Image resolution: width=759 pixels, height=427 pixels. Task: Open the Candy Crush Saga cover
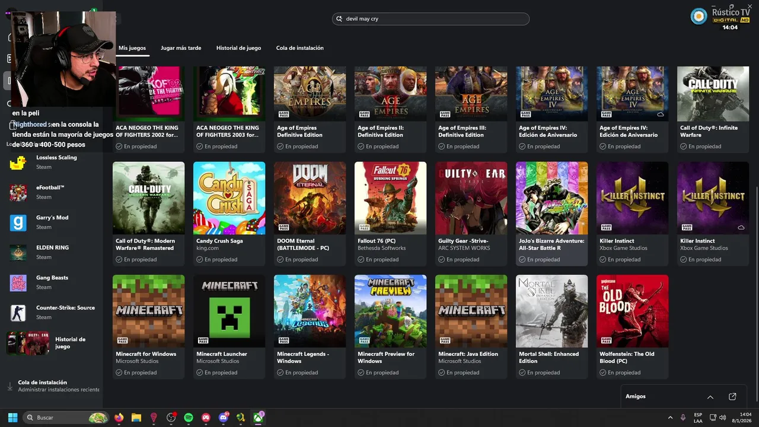(x=229, y=198)
